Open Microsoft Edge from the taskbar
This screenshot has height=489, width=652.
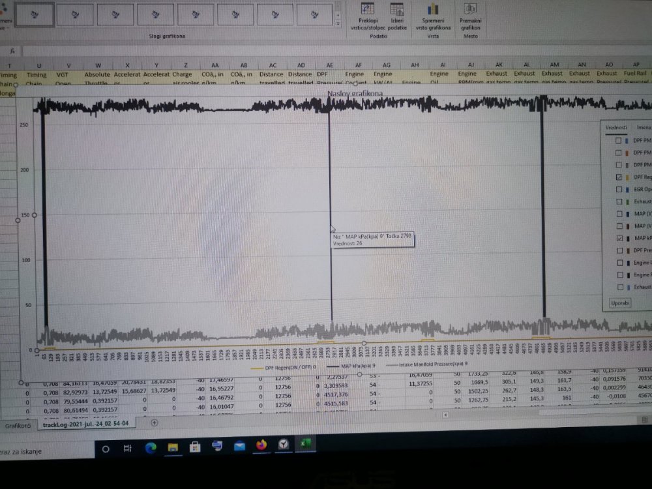151,447
